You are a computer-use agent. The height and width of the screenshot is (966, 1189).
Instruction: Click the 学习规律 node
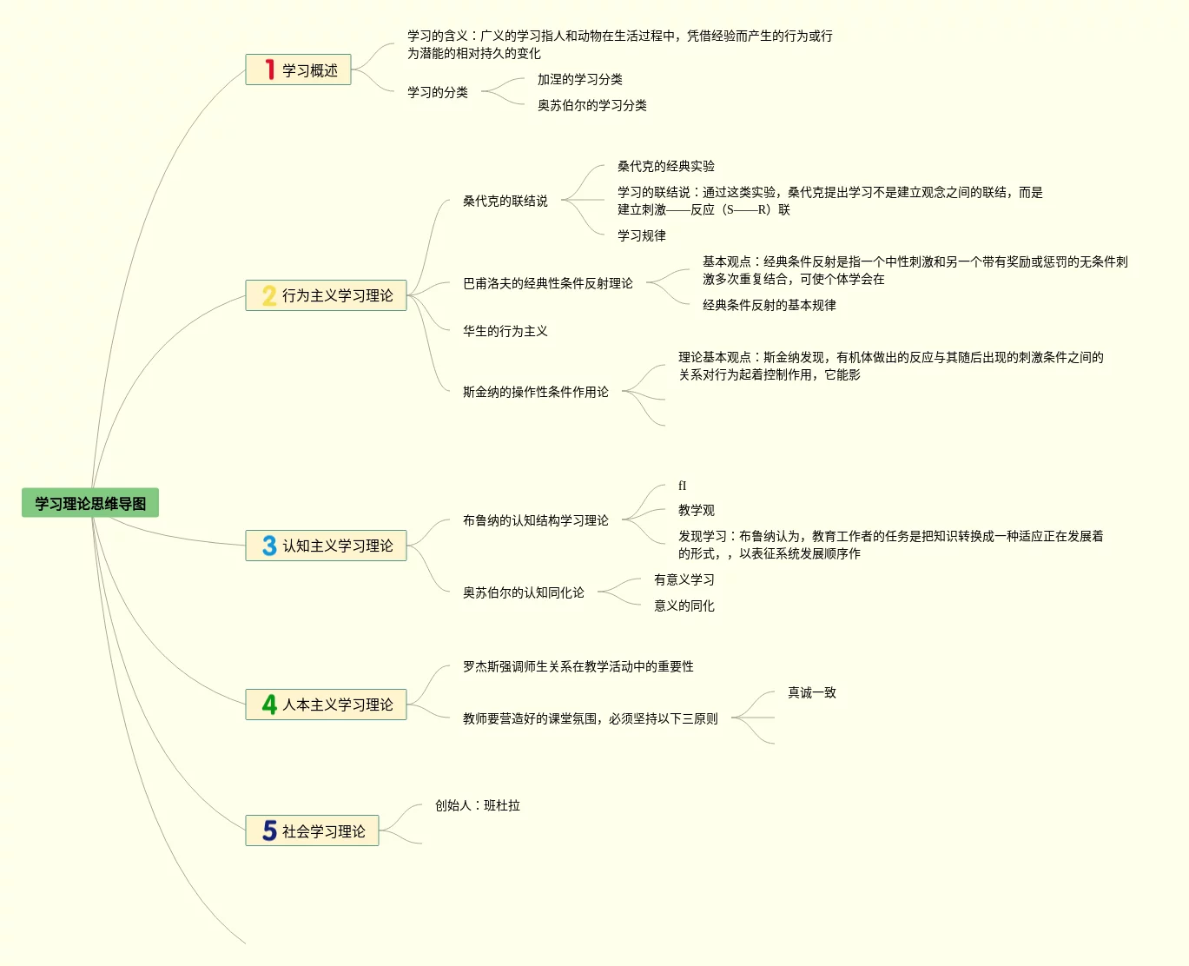[642, 235]
